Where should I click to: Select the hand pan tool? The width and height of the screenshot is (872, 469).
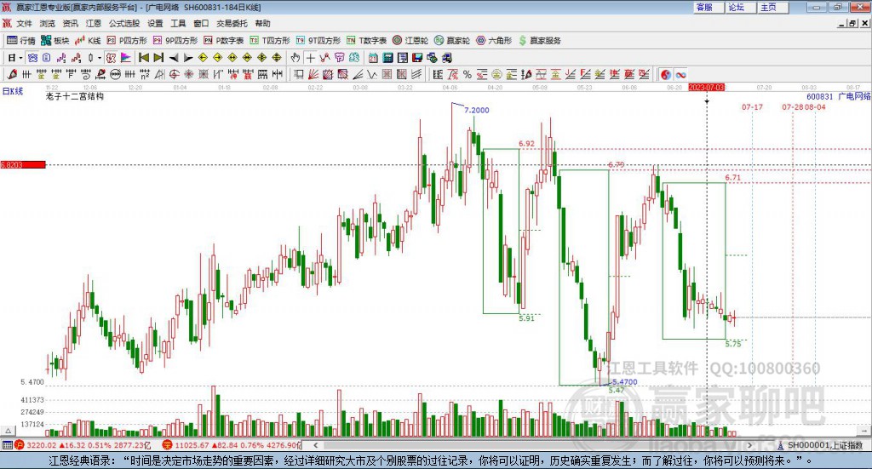(x=295, y=58)
